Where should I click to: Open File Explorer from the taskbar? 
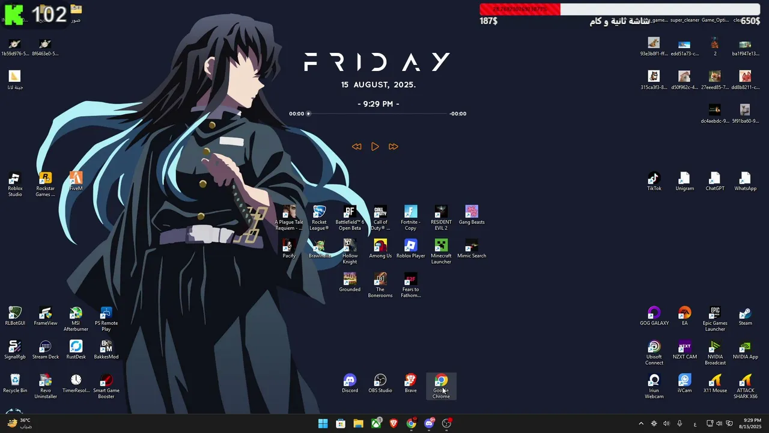(x=358, y=423)
